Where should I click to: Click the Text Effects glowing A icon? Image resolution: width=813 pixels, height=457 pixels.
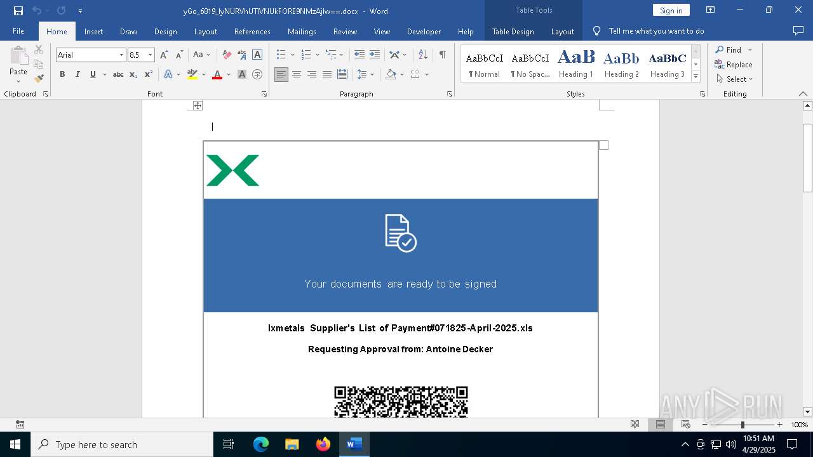point(168,74)
